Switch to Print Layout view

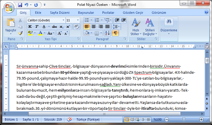(127, 119)
